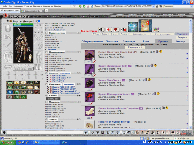Click the healing scroll with red cross
Viewport: 194px width, 145px height.
(109, 29)
